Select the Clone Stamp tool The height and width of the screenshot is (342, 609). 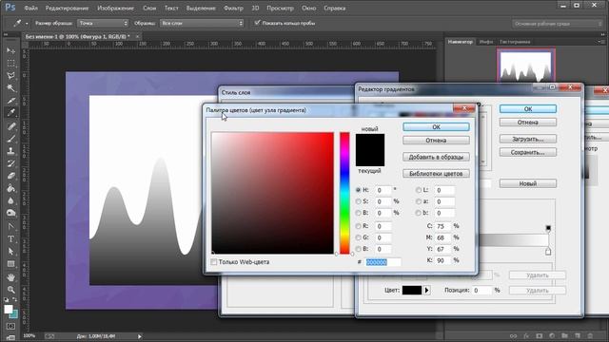[x=10, y=151]
